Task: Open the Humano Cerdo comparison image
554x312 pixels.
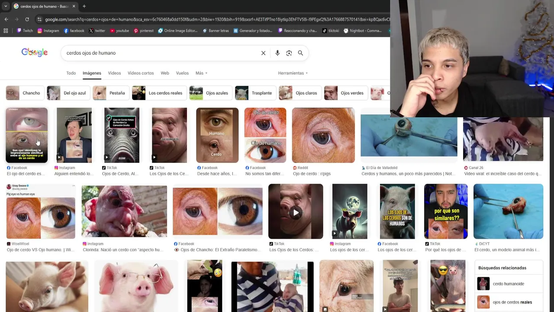Action: coord(217,135)
